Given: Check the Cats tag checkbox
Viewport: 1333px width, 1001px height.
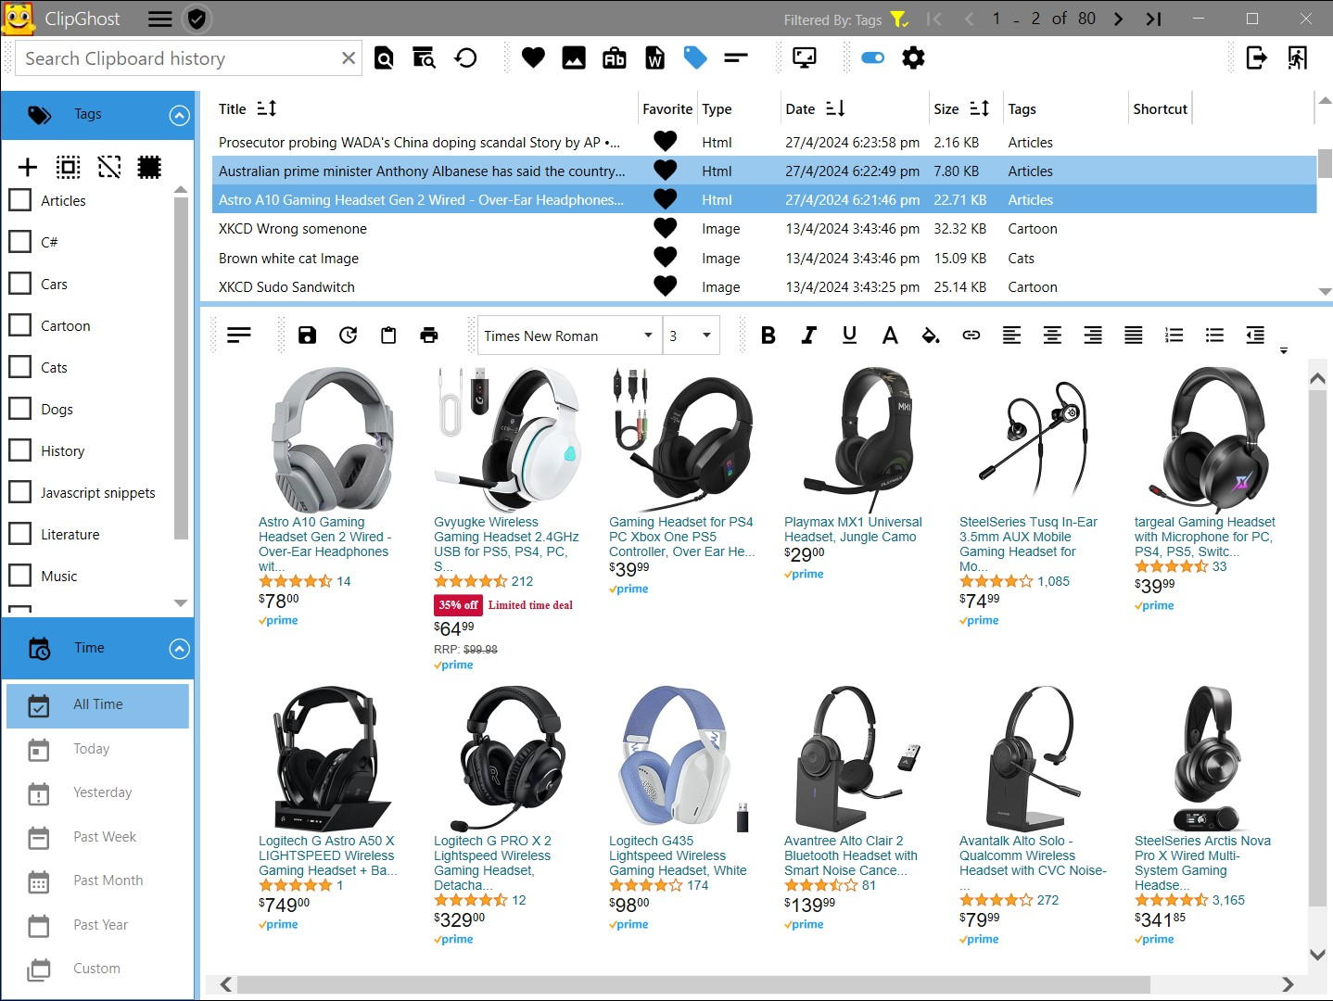Looking at the screenshot, I should pos(20,367).
